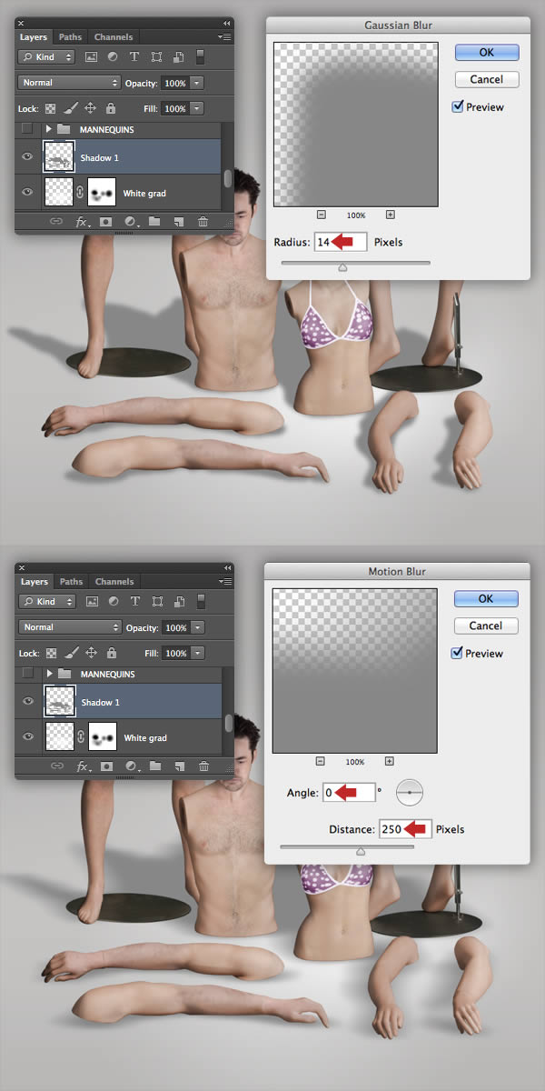This screenshot has height=1091, width=545.
Task: Click Lock all padlock in Layers panel beside Gaussian Blur
Action: [x=110, y=108]
